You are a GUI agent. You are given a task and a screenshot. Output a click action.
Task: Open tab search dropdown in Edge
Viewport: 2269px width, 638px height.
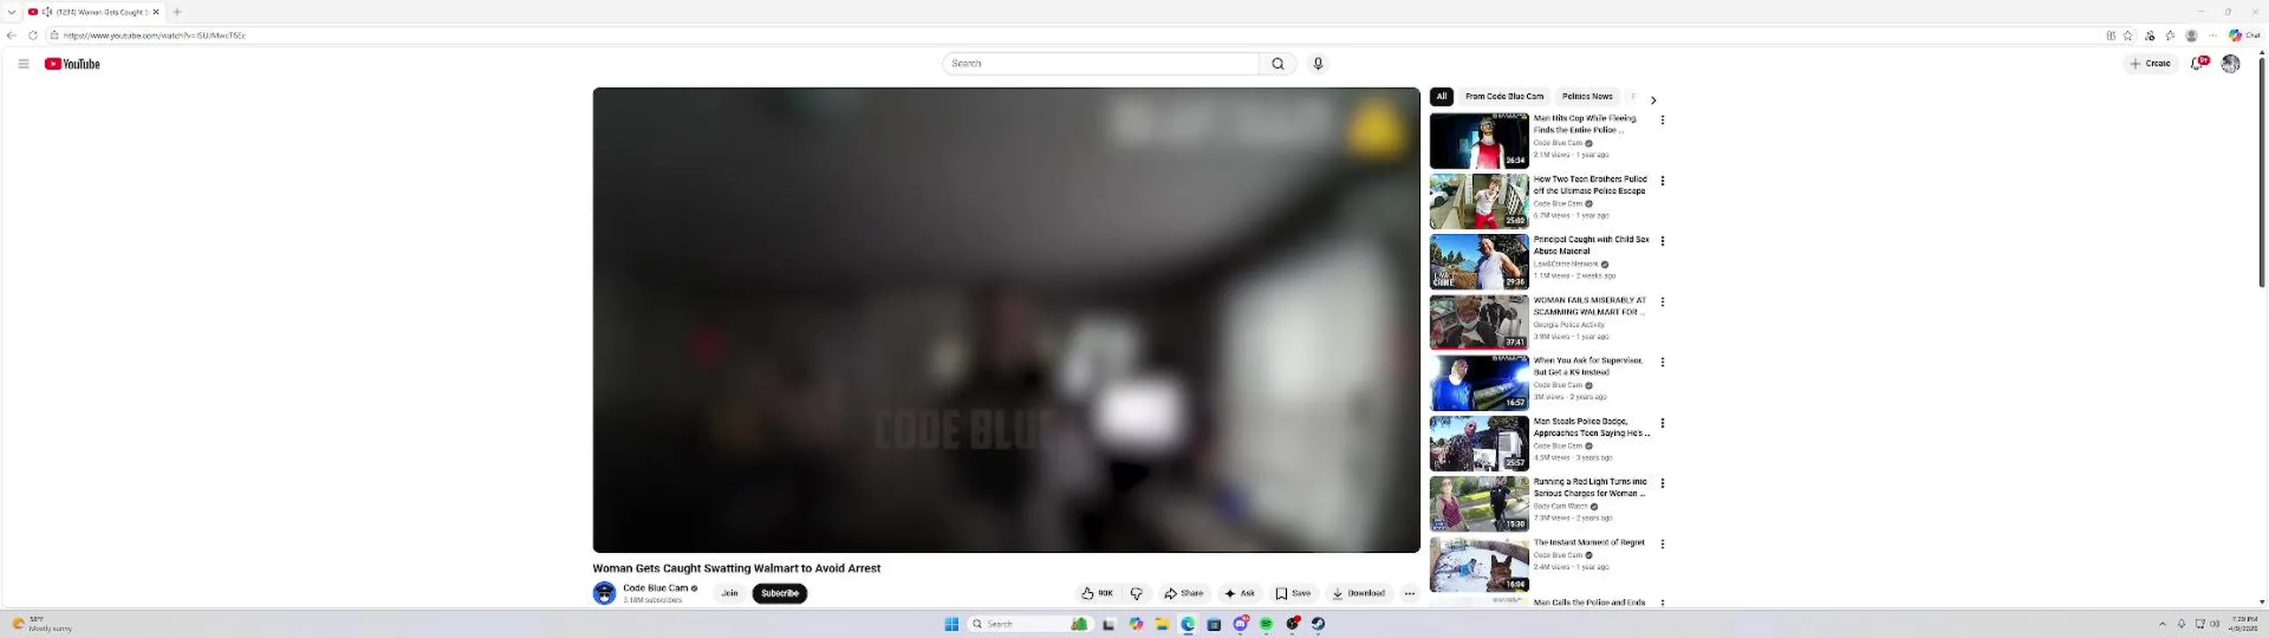click(12, 12)
